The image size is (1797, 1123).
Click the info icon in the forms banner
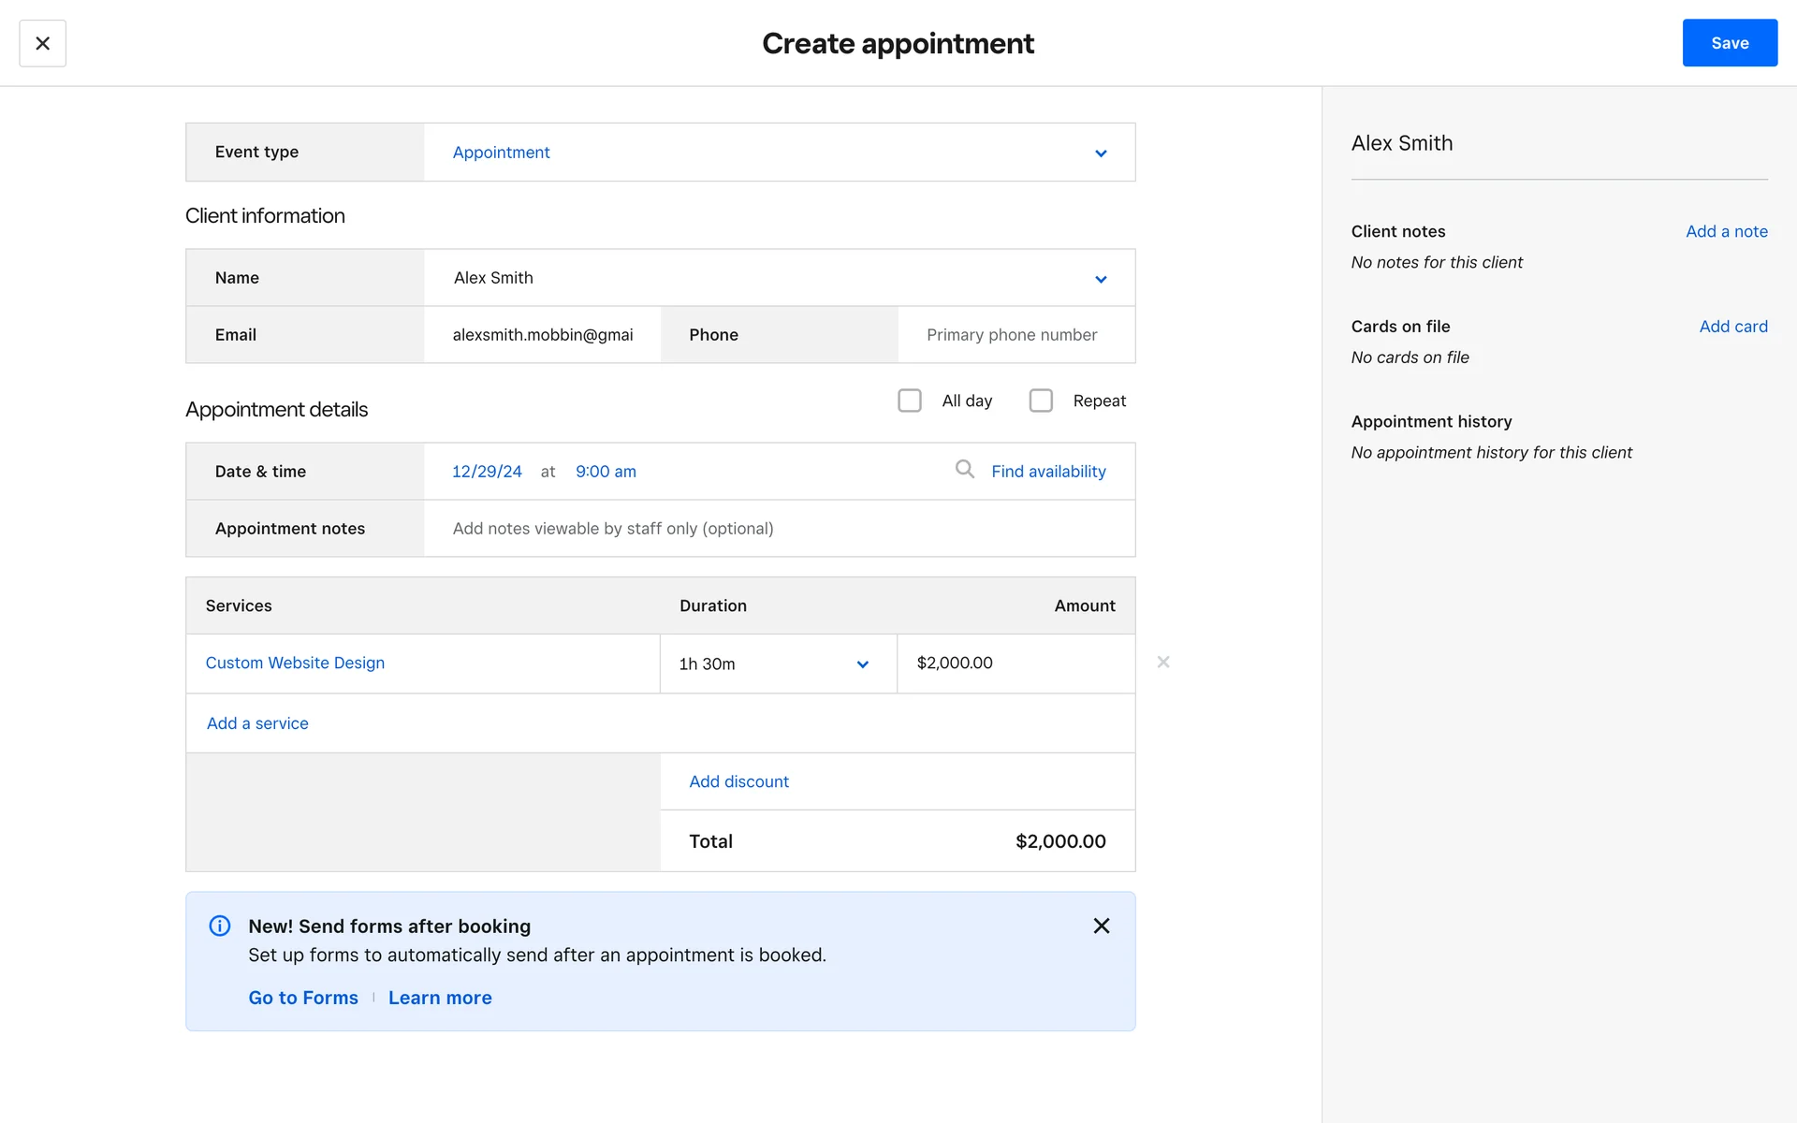coord(219,926)
